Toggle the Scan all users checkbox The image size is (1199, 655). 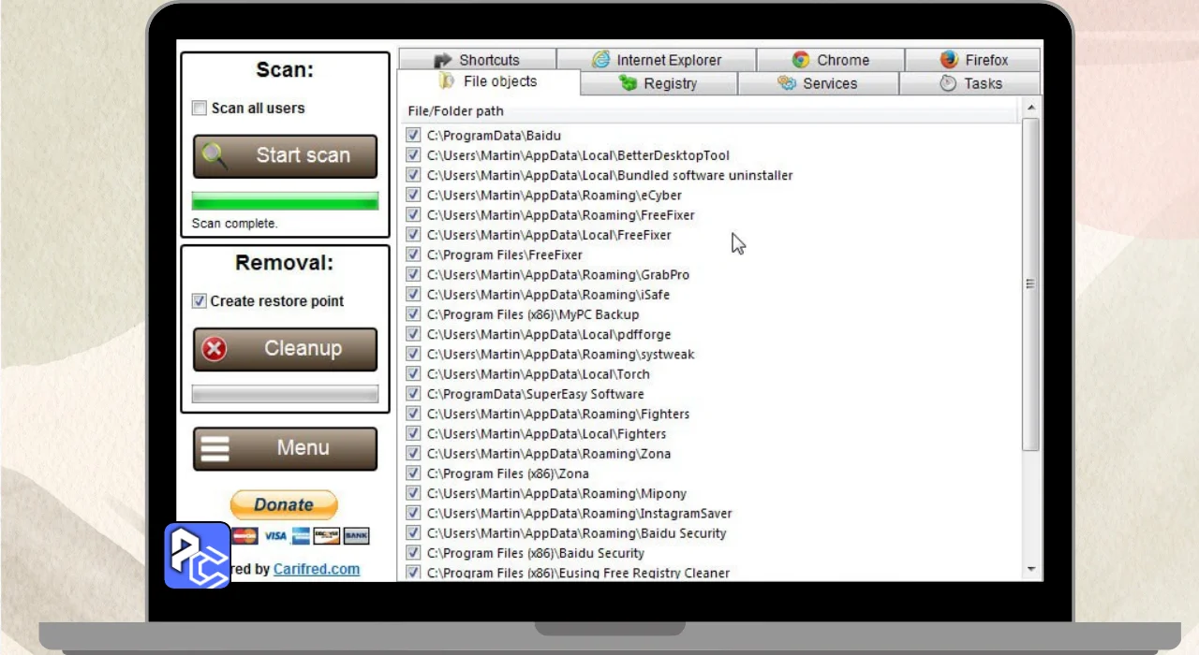199,109
